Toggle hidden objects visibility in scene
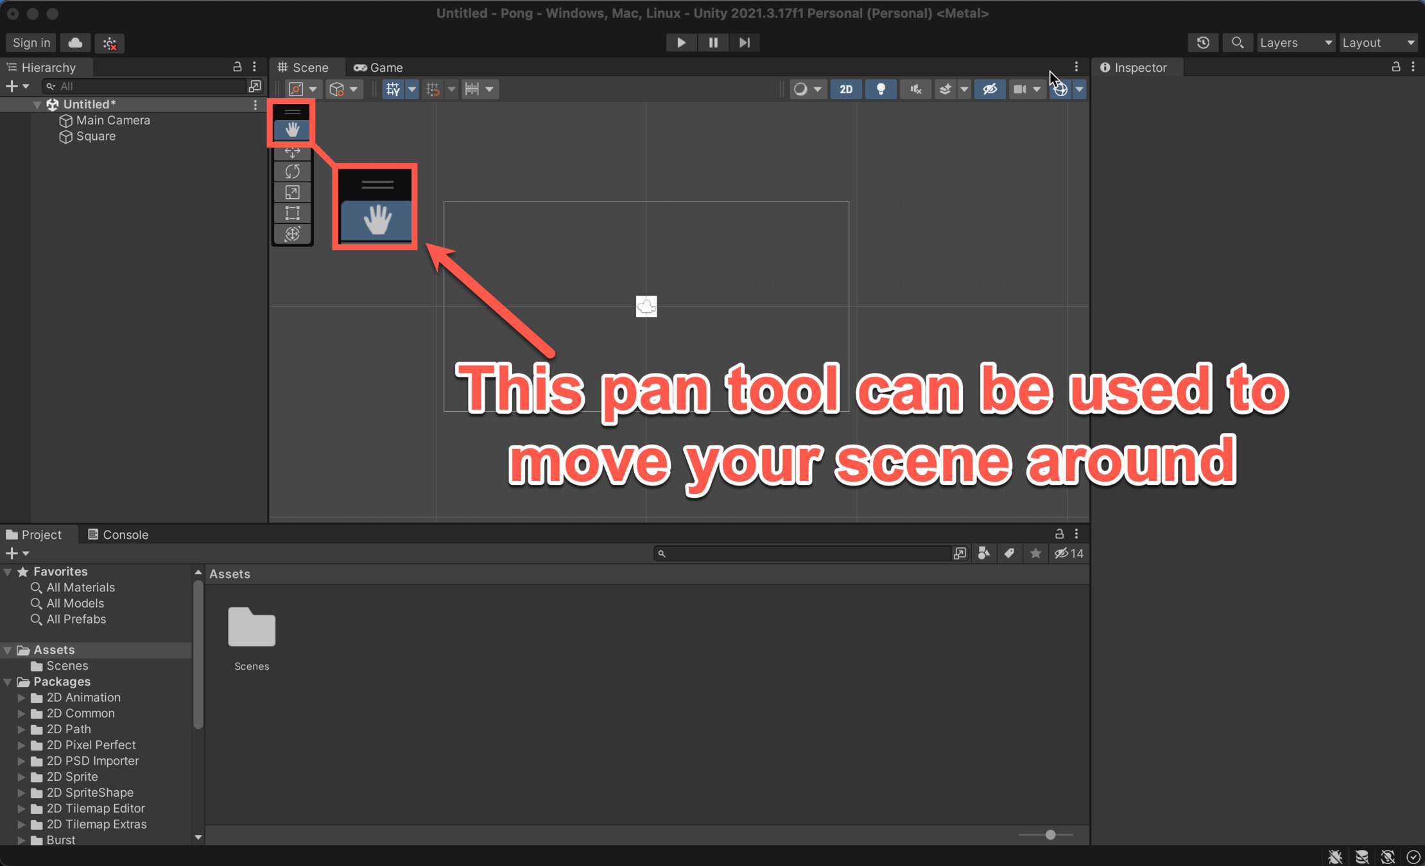The width and height of the screenshot is (1425, 866). pyautogui.click(x=989, y=89)
